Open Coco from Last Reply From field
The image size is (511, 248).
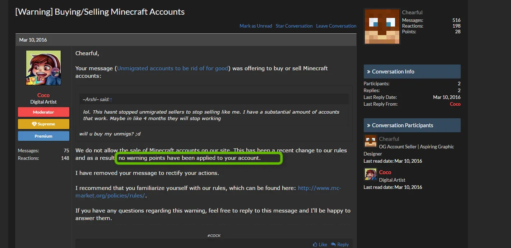455,104
